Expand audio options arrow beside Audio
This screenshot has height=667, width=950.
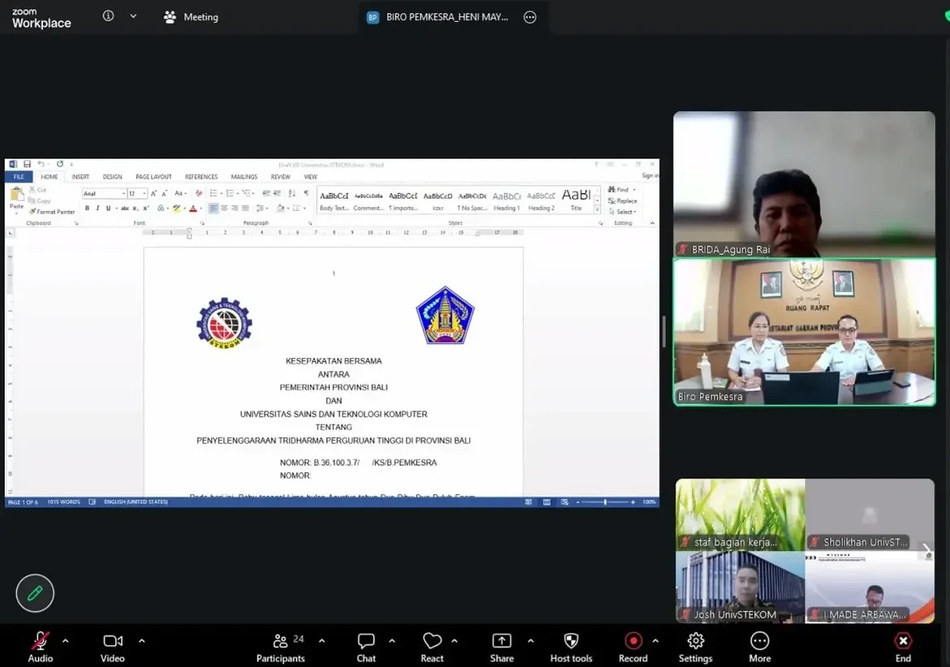tap(66, 640)
